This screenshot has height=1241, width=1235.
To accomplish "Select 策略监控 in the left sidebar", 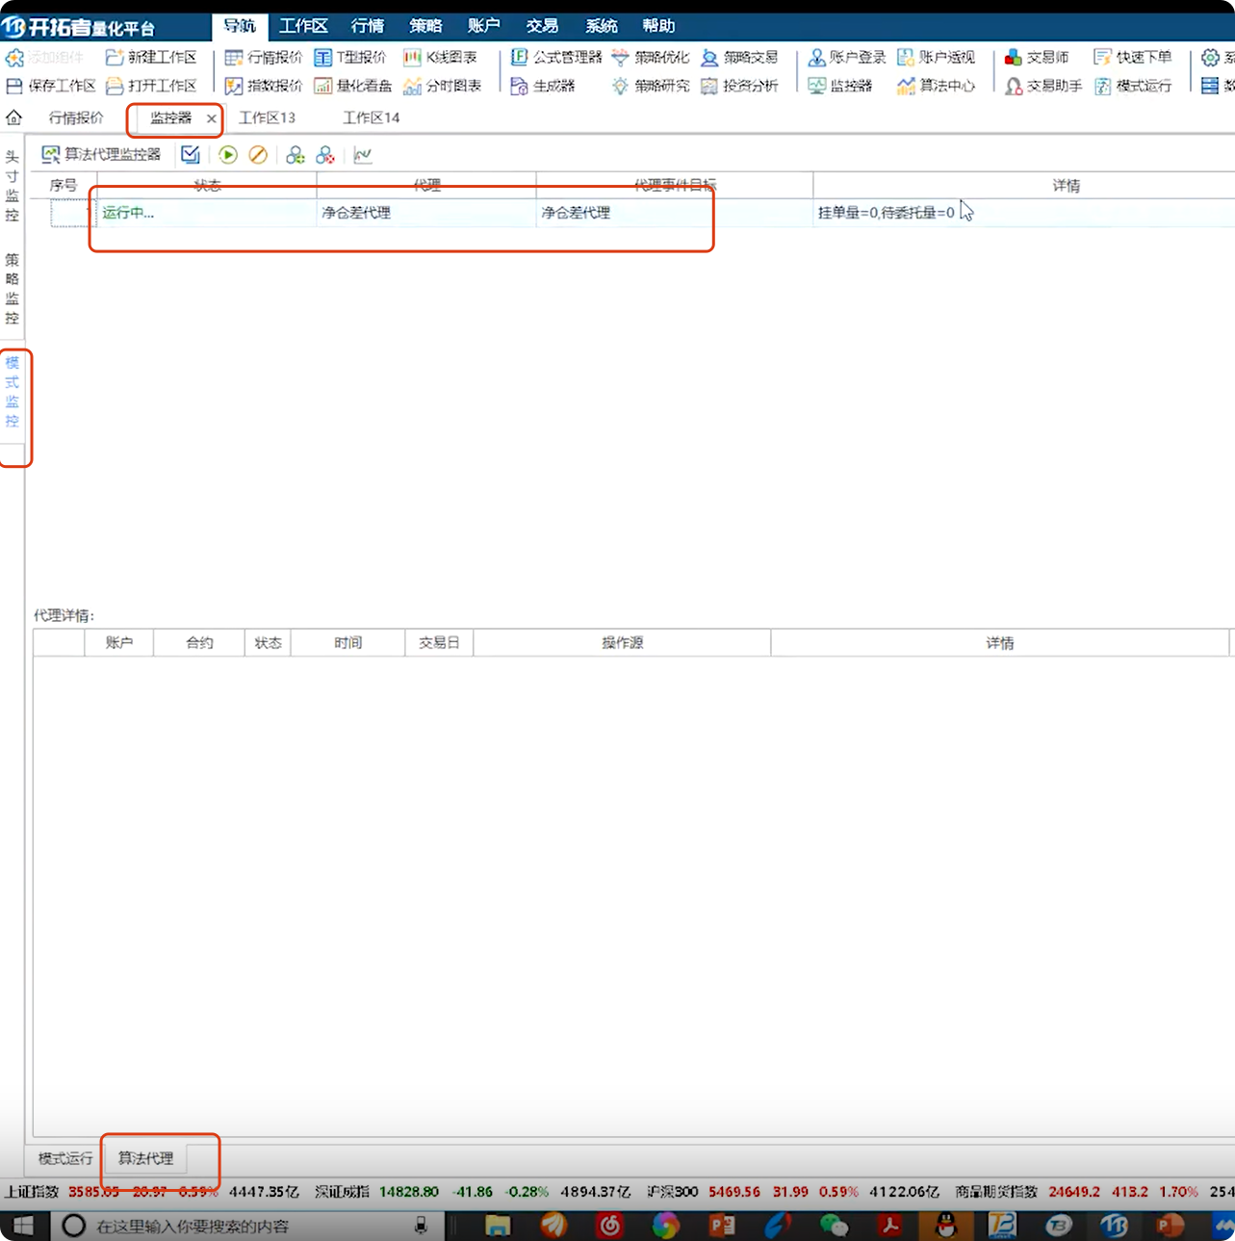I will (13, 289).
